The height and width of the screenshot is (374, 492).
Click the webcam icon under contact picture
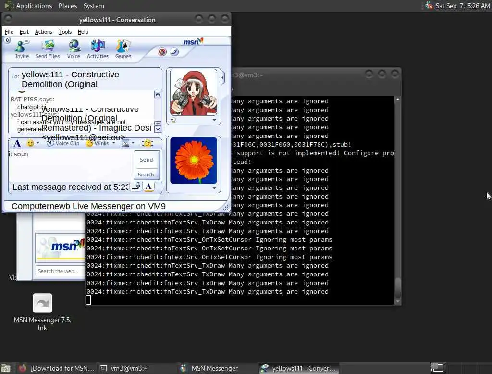point(173,120)
